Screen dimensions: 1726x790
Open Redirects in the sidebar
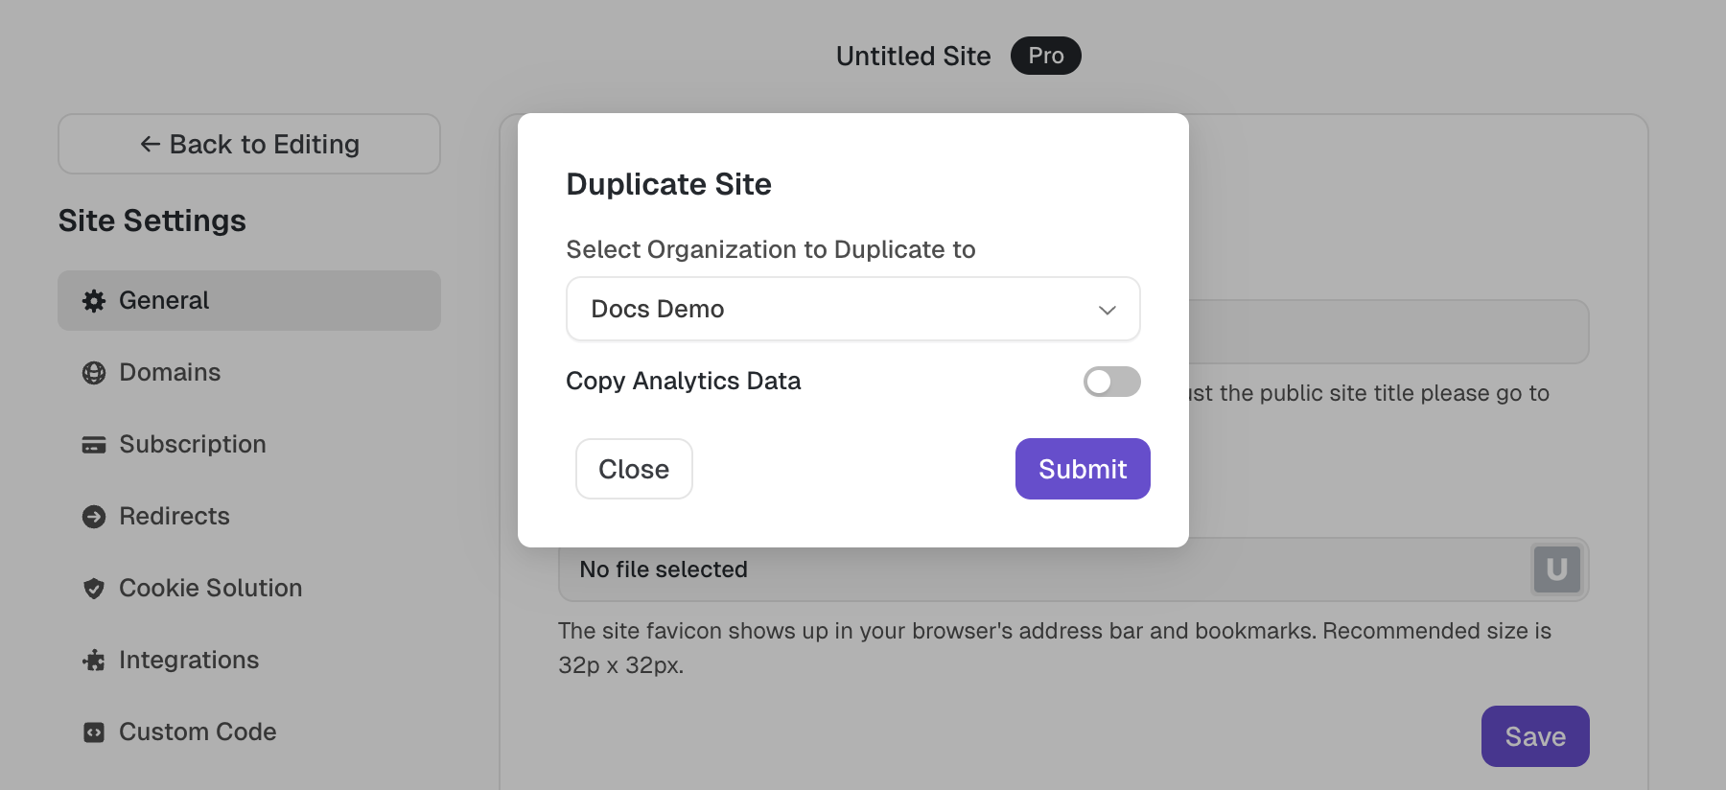point(174,517)
